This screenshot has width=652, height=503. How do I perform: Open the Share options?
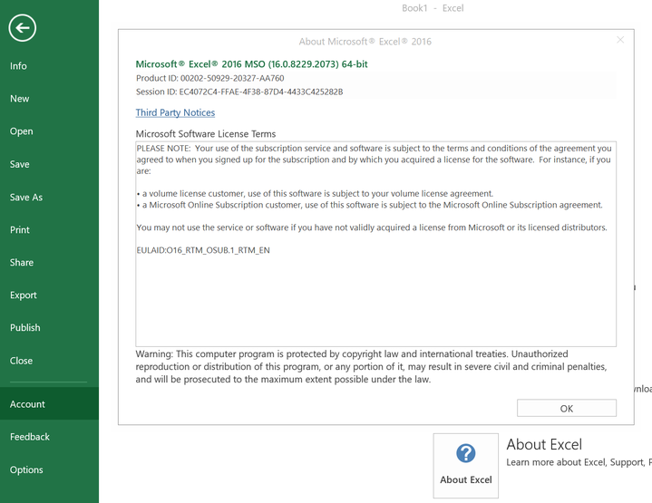(x=22, y=262)
